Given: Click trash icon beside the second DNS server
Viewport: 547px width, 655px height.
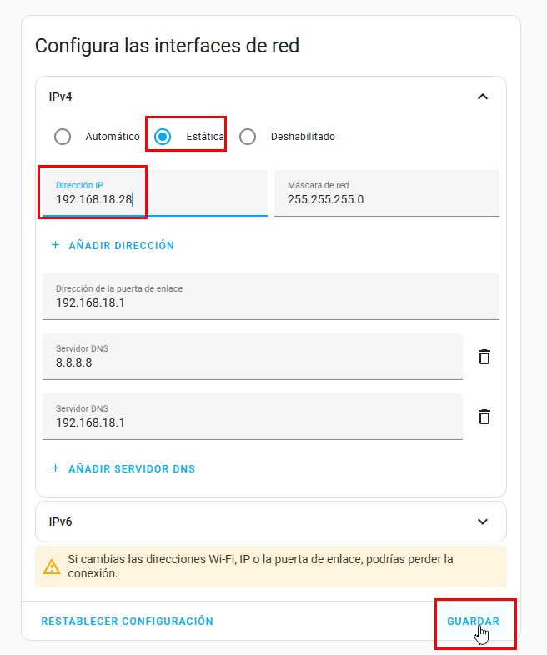Looking at the screenshot, I should tap(484, 417).
